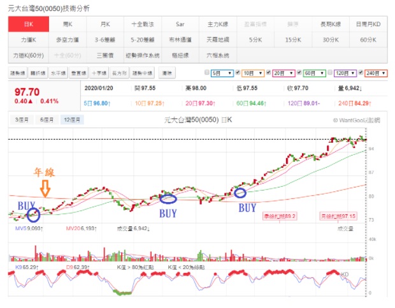Enable the 120日 moving average checkbox
395x308 pixels.
[330, 73]
